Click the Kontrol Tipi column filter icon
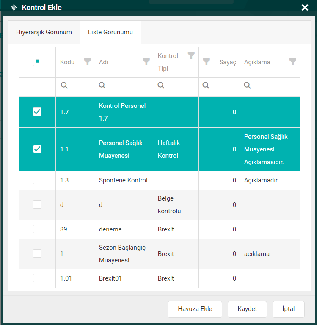The width and height of the screenshot is (317, 325). (191, 55)
